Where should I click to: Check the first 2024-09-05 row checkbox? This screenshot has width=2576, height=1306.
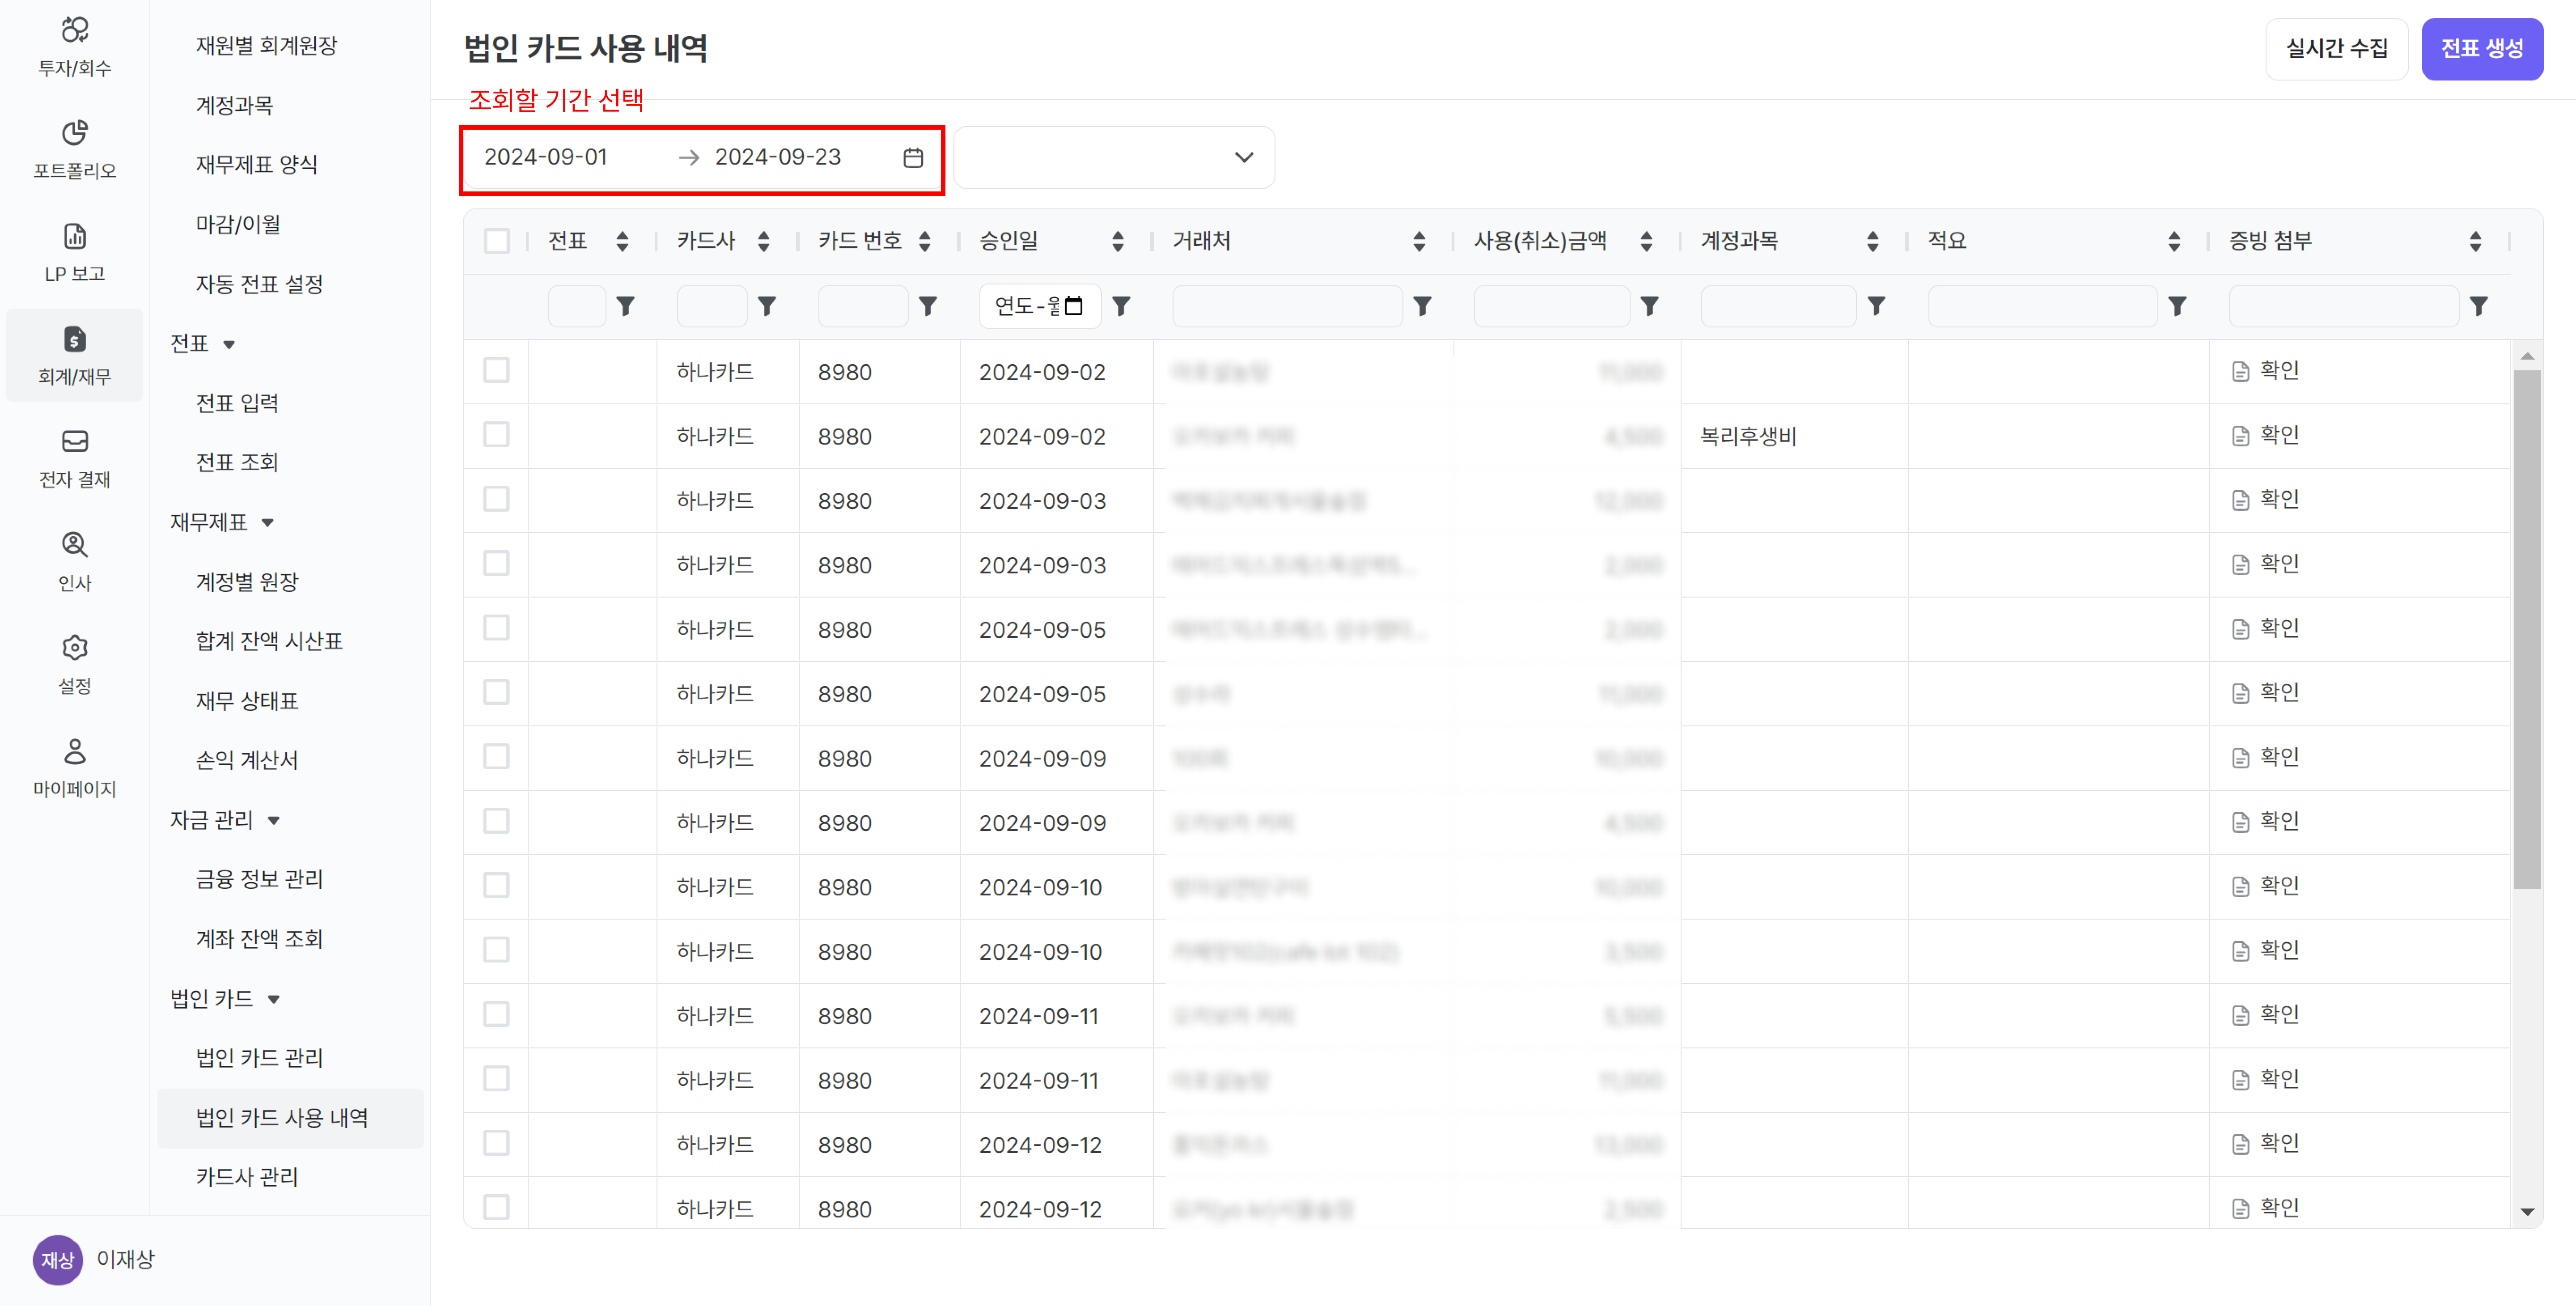pos(496,628)
